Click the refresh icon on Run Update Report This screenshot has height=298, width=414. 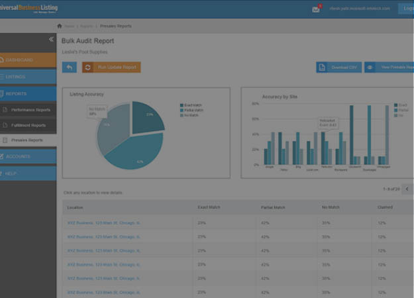point(88,68)
